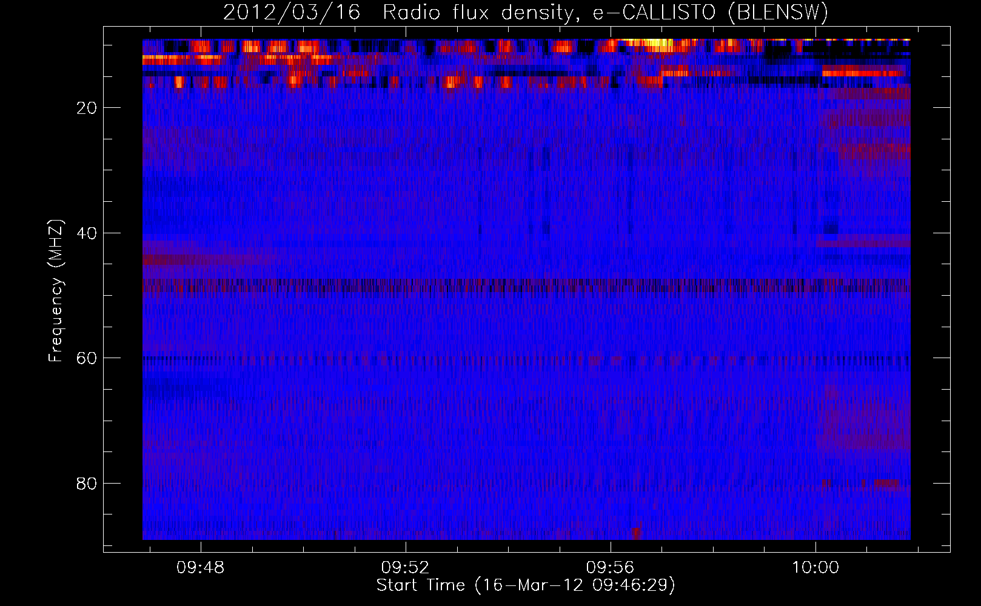This screenshot has width=981, height=606.
Task: Click the 09:52 time tick label
Action: click(x=405, y=567)
